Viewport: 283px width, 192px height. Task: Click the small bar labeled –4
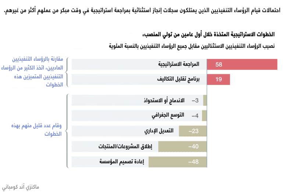tap(205, 116)
